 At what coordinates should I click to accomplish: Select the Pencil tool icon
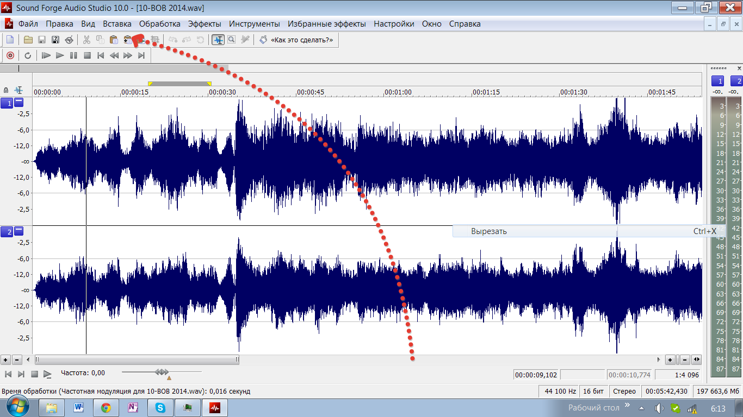tap(245, 40)
